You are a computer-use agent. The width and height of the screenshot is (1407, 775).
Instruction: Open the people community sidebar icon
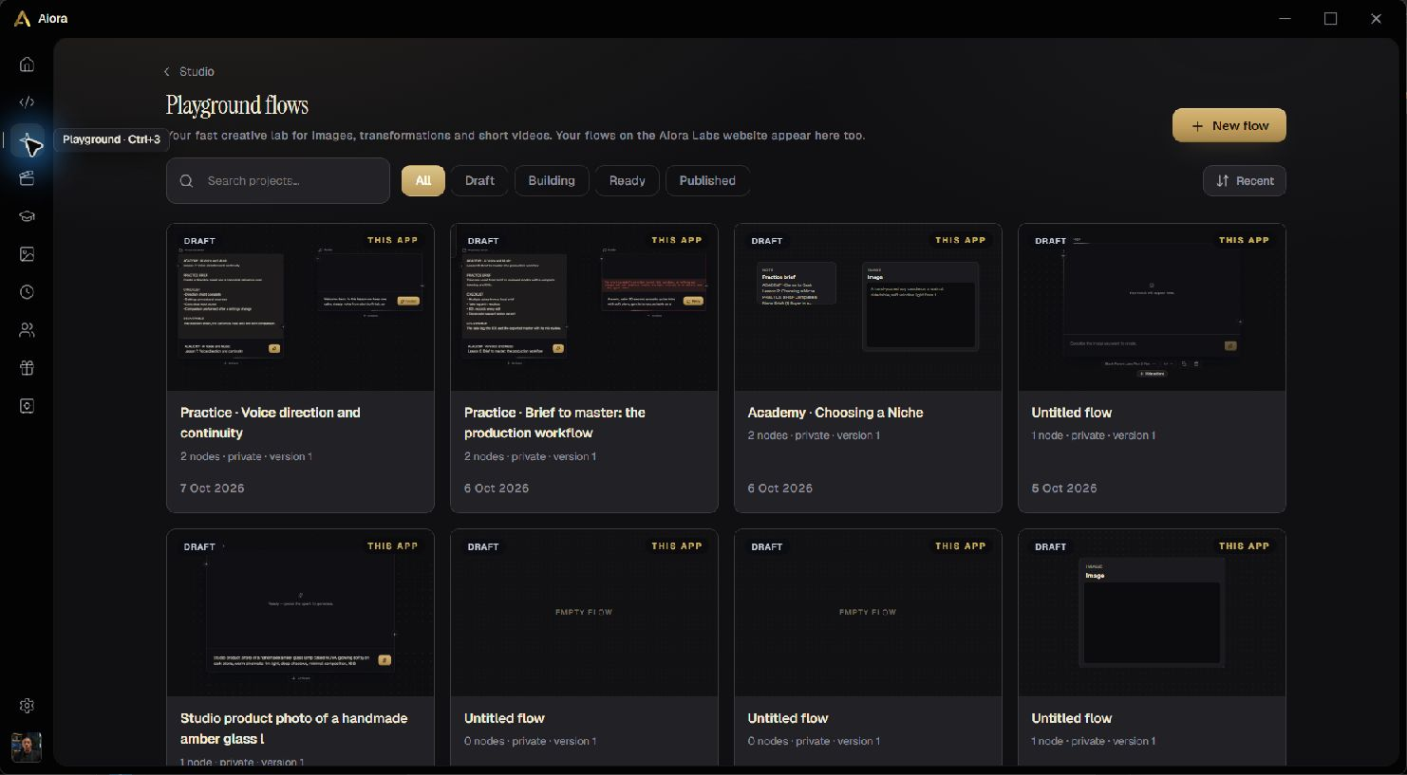pos(27,330)
